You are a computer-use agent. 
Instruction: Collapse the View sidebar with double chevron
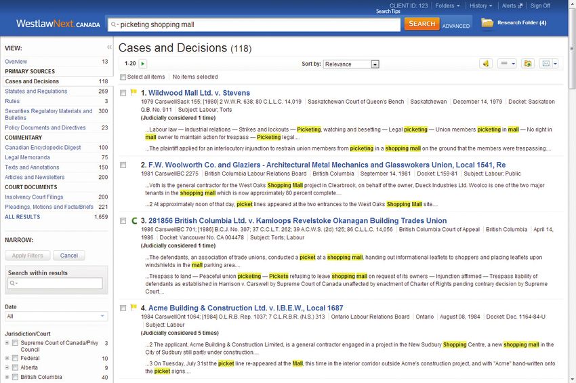coord(109,47)
